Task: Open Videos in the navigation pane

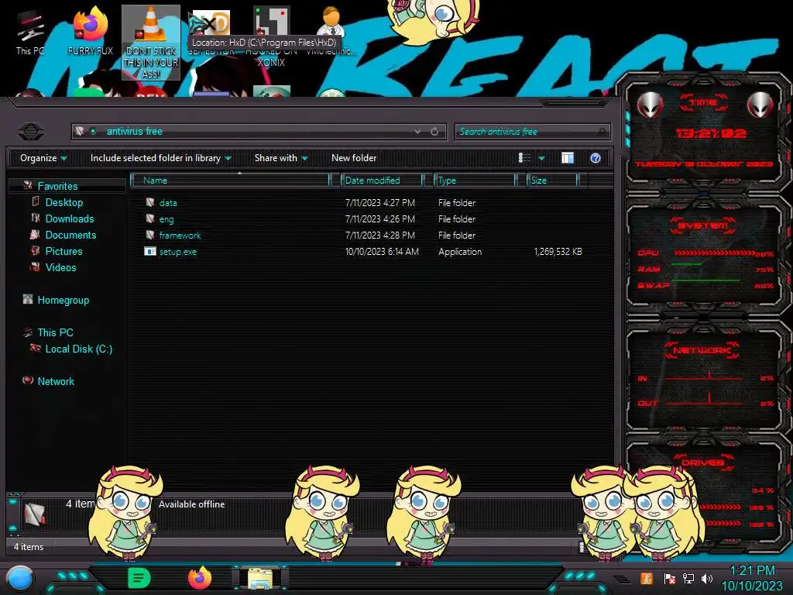Action: 60,267
